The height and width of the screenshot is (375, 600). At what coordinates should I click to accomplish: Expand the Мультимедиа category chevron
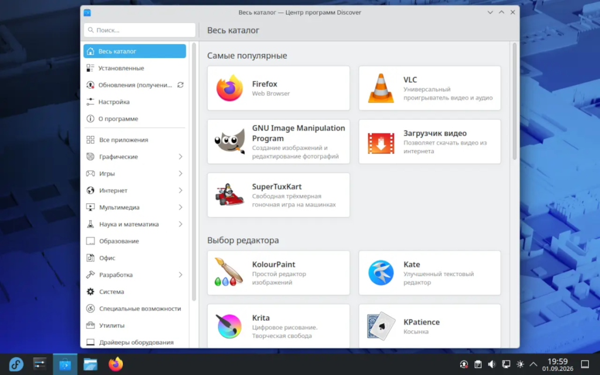coord(180,207)
